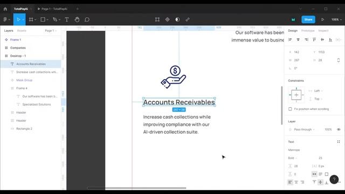This screenshot has width=345, height=194.
Task: Set text vertical align top
Action: tap(314, 182)
